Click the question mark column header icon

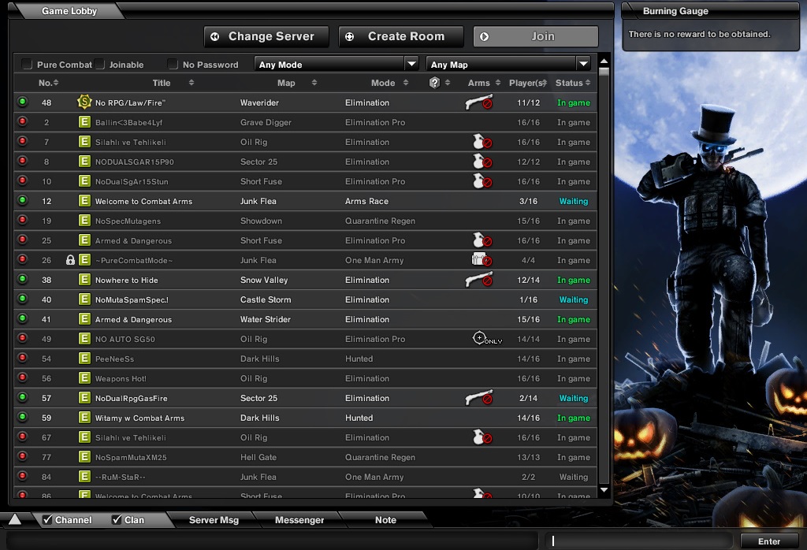coord(434,83)
